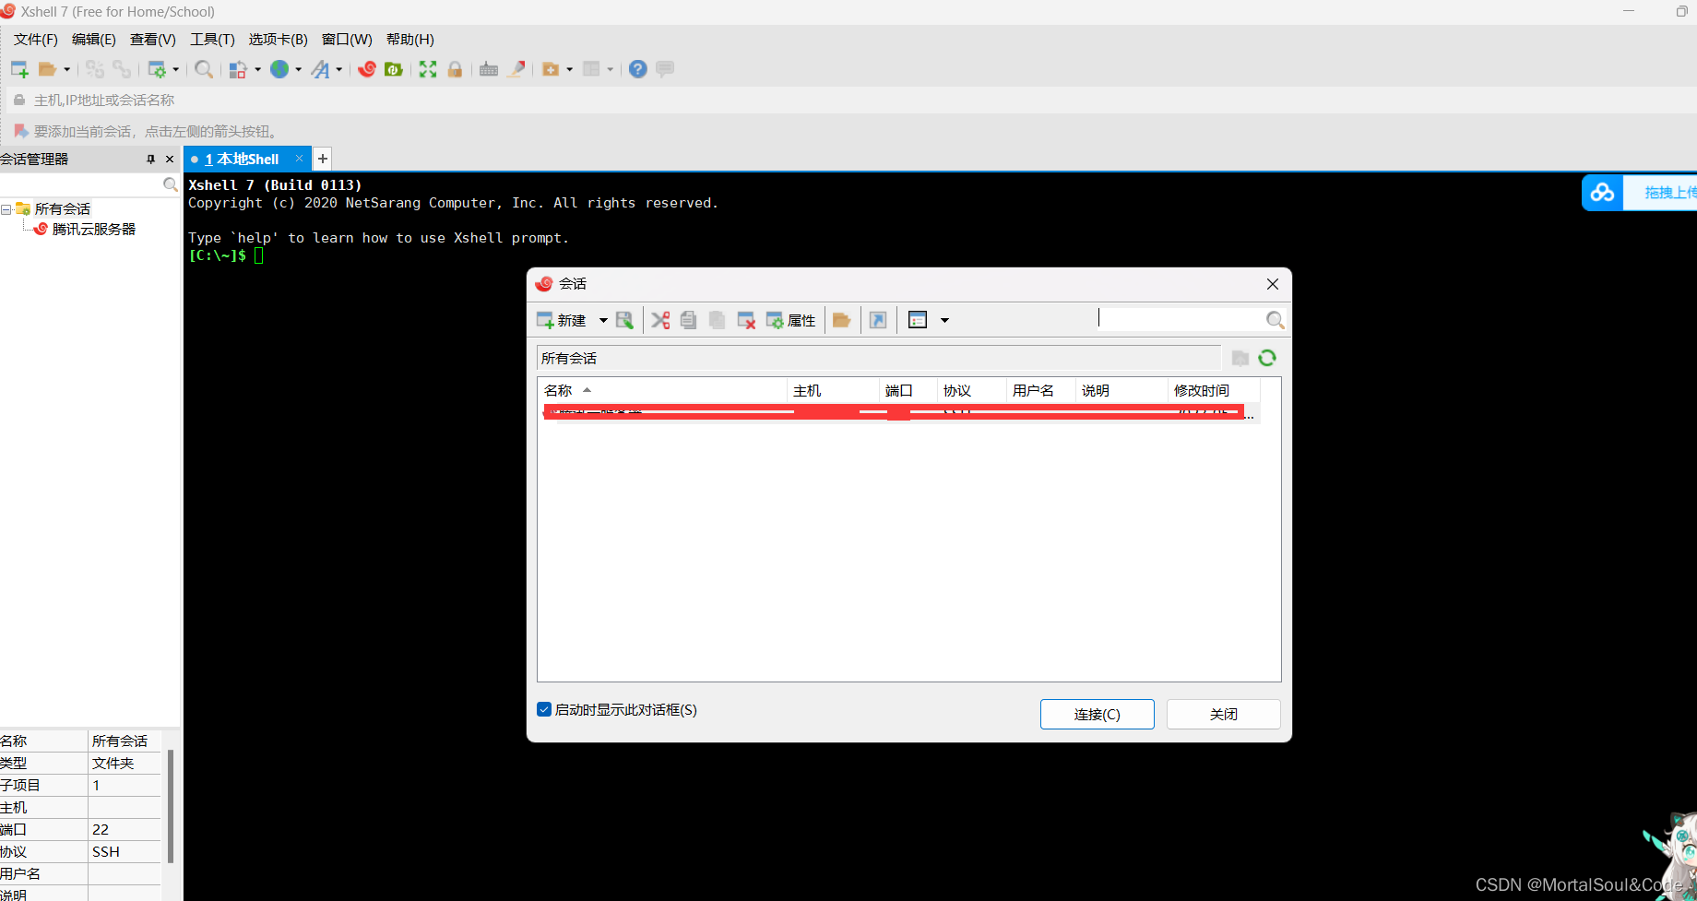Open the 帮助(H) menu
This screenshot has height=901, width=1697.
pos(409,40)
